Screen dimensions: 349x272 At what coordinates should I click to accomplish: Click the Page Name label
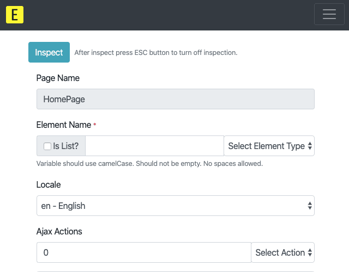tap(58, 78)
